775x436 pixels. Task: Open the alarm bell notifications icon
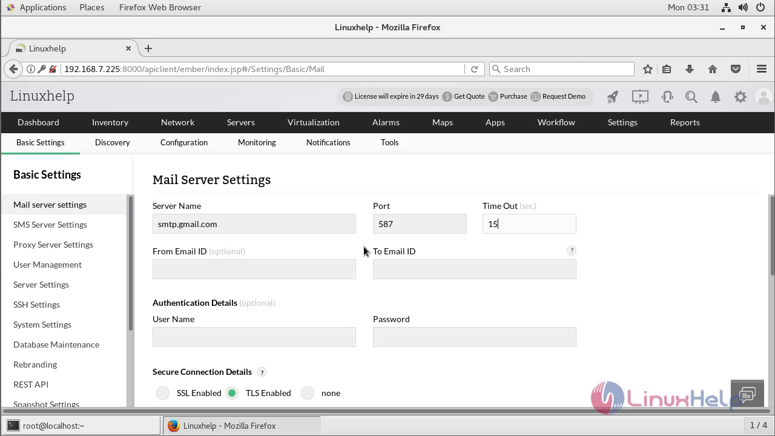click(x=716, y=96)
